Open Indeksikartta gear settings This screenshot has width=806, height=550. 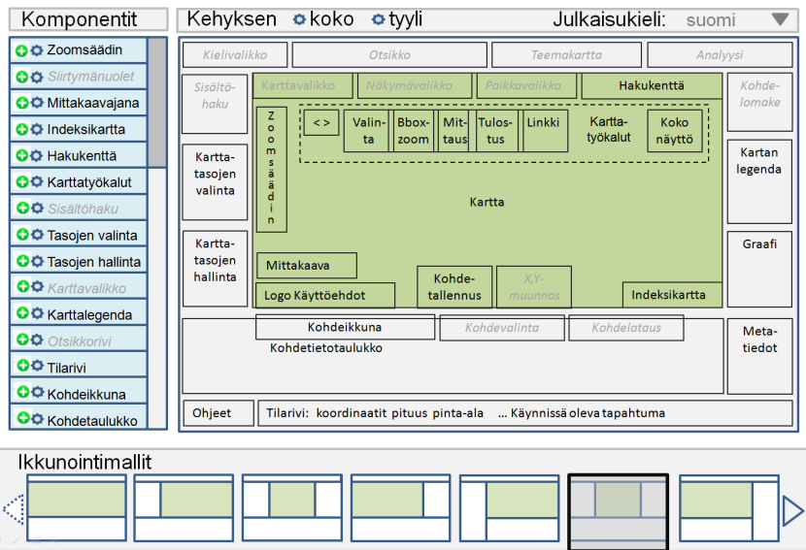click(x=37, y=129)
